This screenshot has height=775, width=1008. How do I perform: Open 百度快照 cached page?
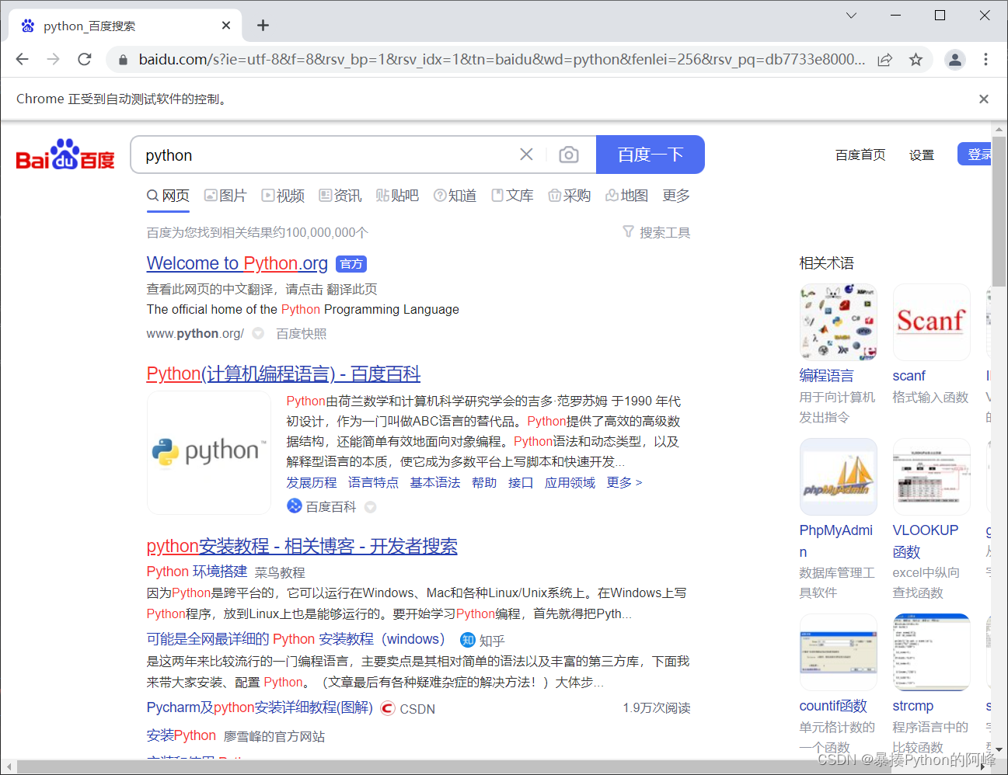coord(302,333)
